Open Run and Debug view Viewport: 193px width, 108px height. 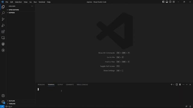click(3, 25)
